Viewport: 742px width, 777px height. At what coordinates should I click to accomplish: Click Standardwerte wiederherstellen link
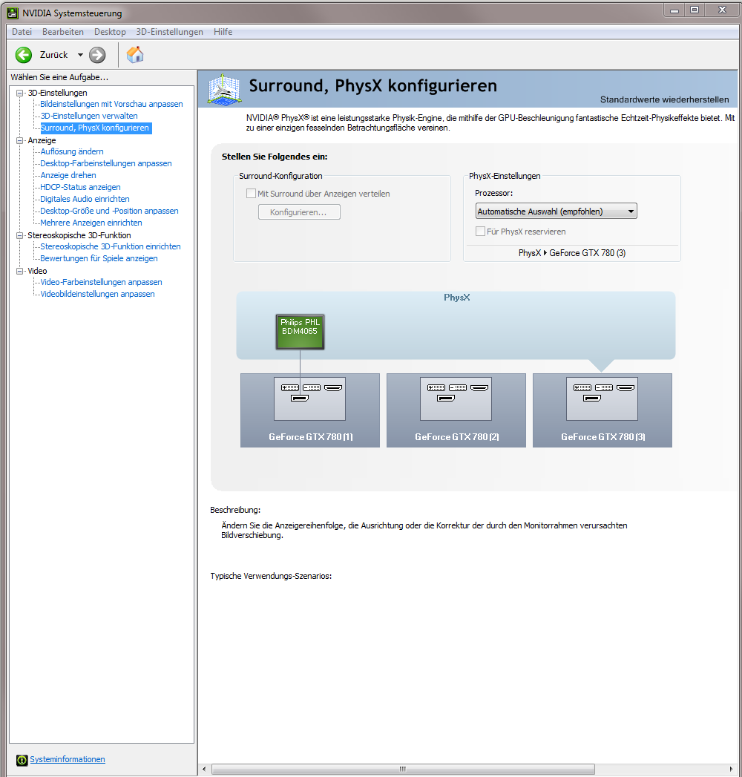coord(664,99)
